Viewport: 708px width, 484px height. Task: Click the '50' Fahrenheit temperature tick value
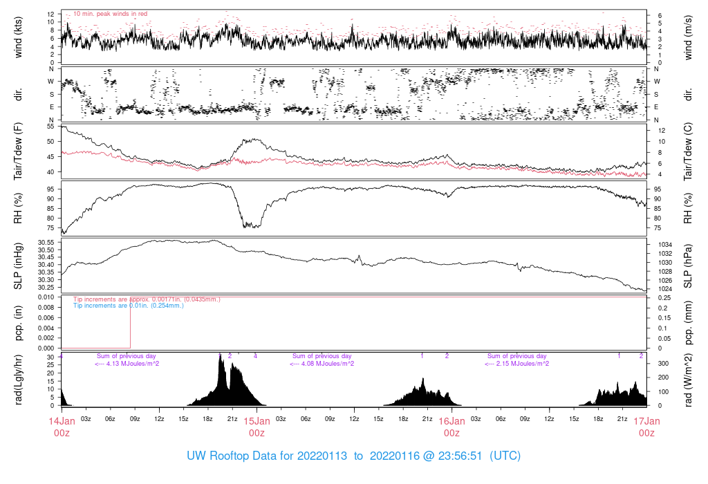click(50, 141)
